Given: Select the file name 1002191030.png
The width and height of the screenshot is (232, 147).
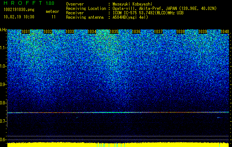Looking at the screenshot, I should click(19, 10).
